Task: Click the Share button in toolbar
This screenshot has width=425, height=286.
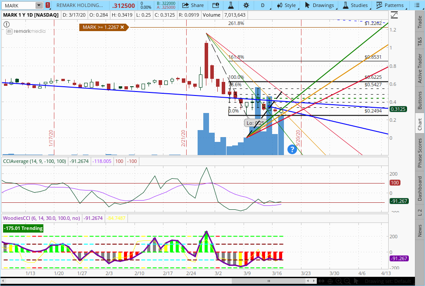Action: (193, 5)
